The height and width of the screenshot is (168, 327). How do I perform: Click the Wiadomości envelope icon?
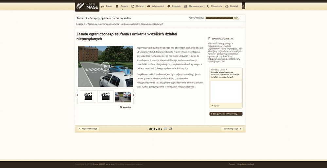pyautogui.click(x=149, y=7)
